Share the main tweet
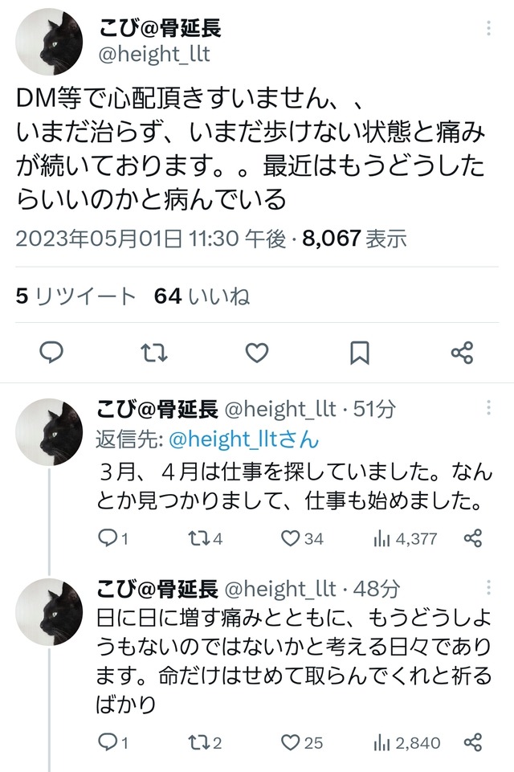The image size is (514, 772). tap(462, 353)
